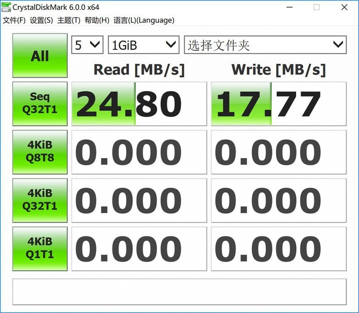359x313 pixels.
Task: Run the Seq Q32T1 benchmark
Action: click(39, 103)
